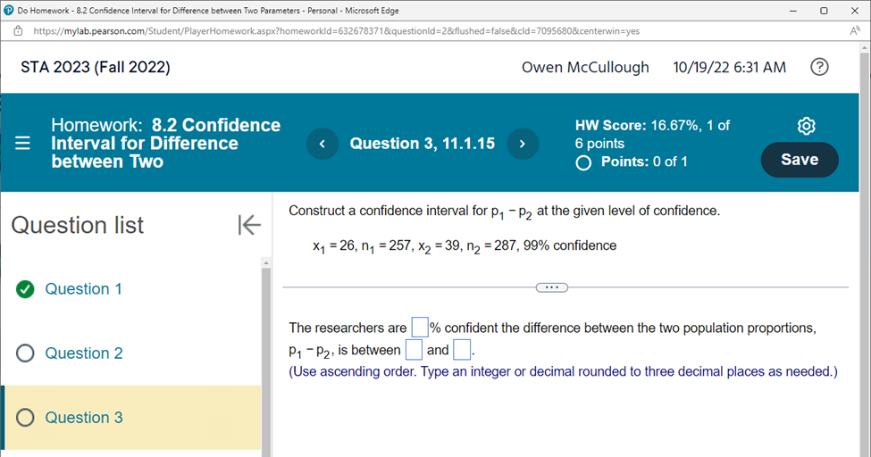The width and height of the screenshot is (871, 457).
Task: Click the STA 2023 (Fall 2022) course title
Action: pyautogui.click(x=96, y=67)
